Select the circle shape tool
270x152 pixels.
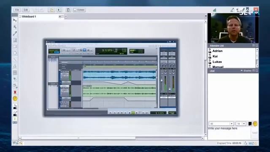coord(15,53)
